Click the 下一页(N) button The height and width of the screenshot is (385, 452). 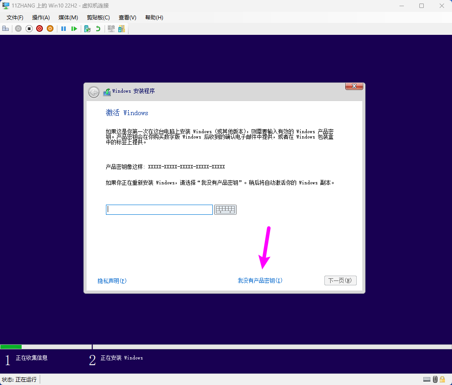(x=340, y=280)
